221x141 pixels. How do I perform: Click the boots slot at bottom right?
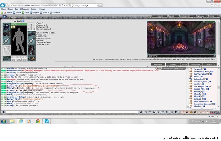pyautogui.click(x=32, y=58)
